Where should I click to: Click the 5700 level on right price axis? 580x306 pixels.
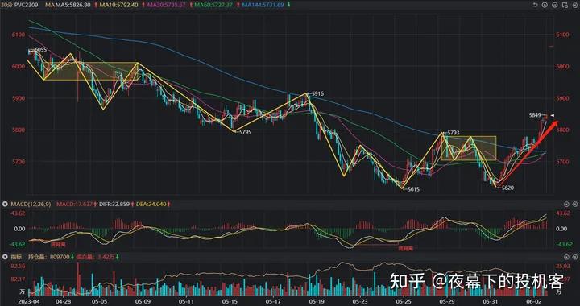click(562, 162)
